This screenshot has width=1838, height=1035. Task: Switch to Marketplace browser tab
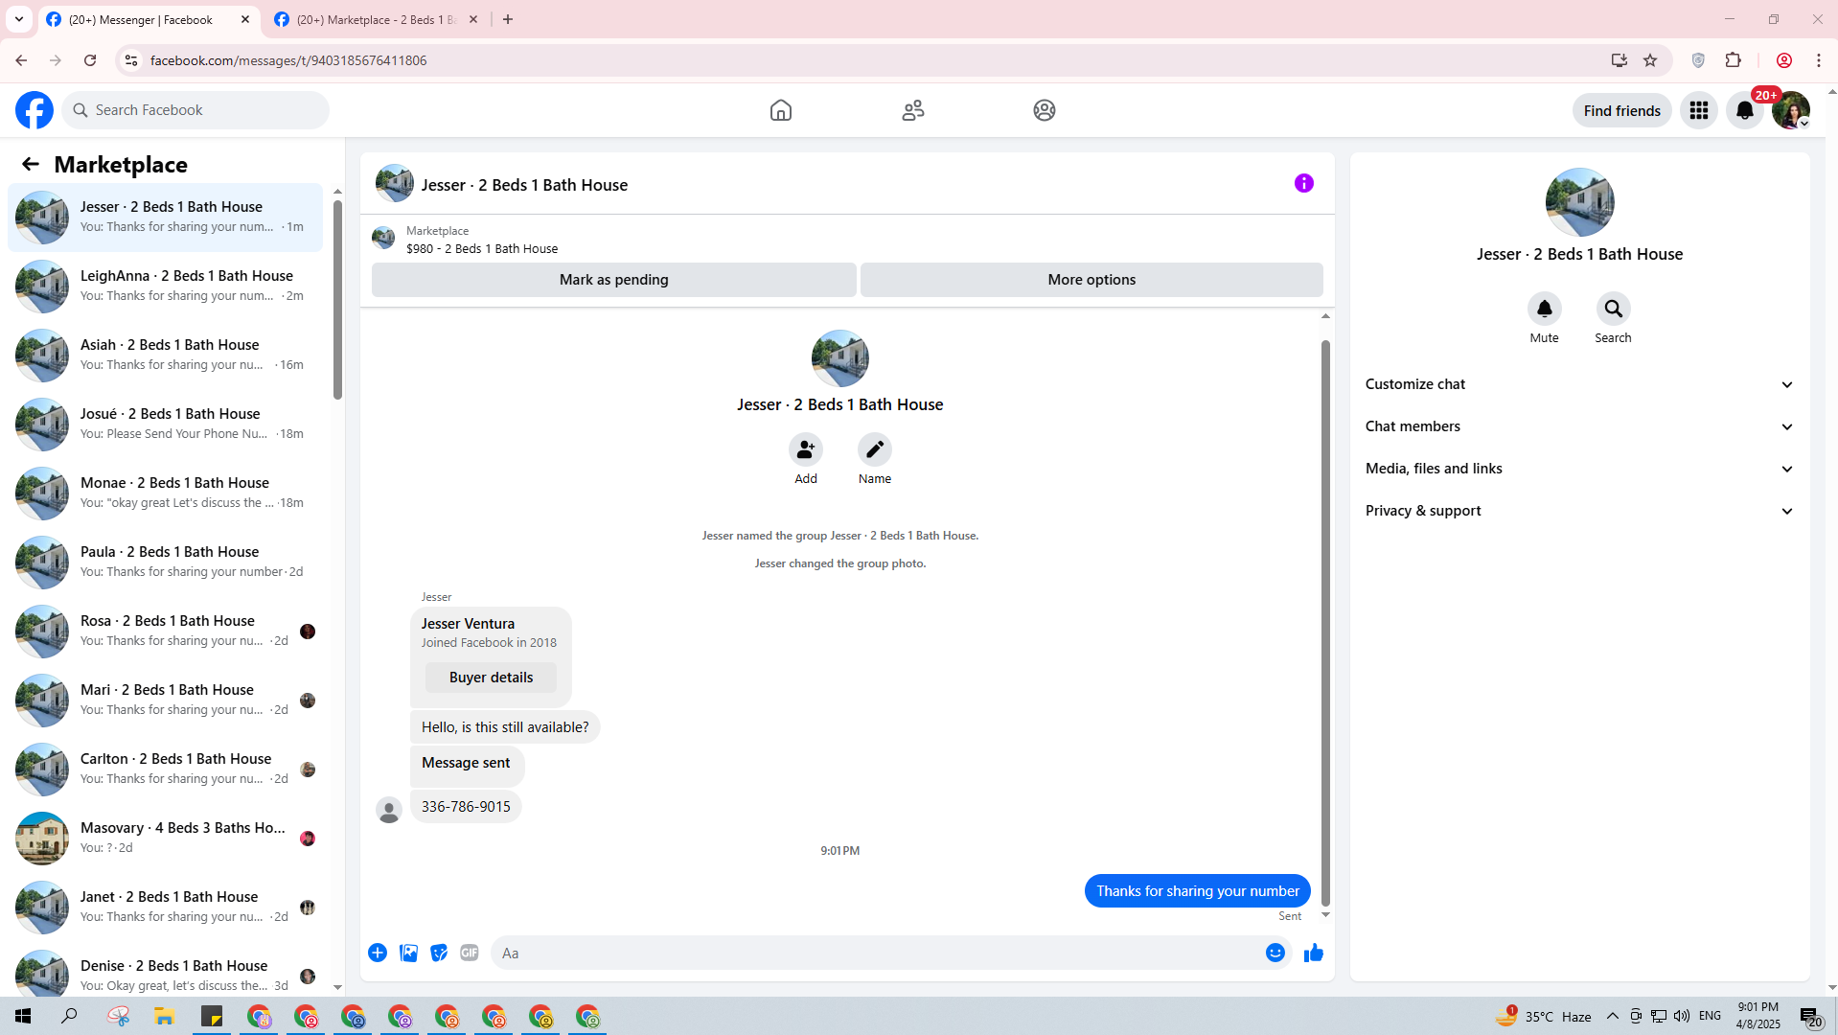coord(377,20)
